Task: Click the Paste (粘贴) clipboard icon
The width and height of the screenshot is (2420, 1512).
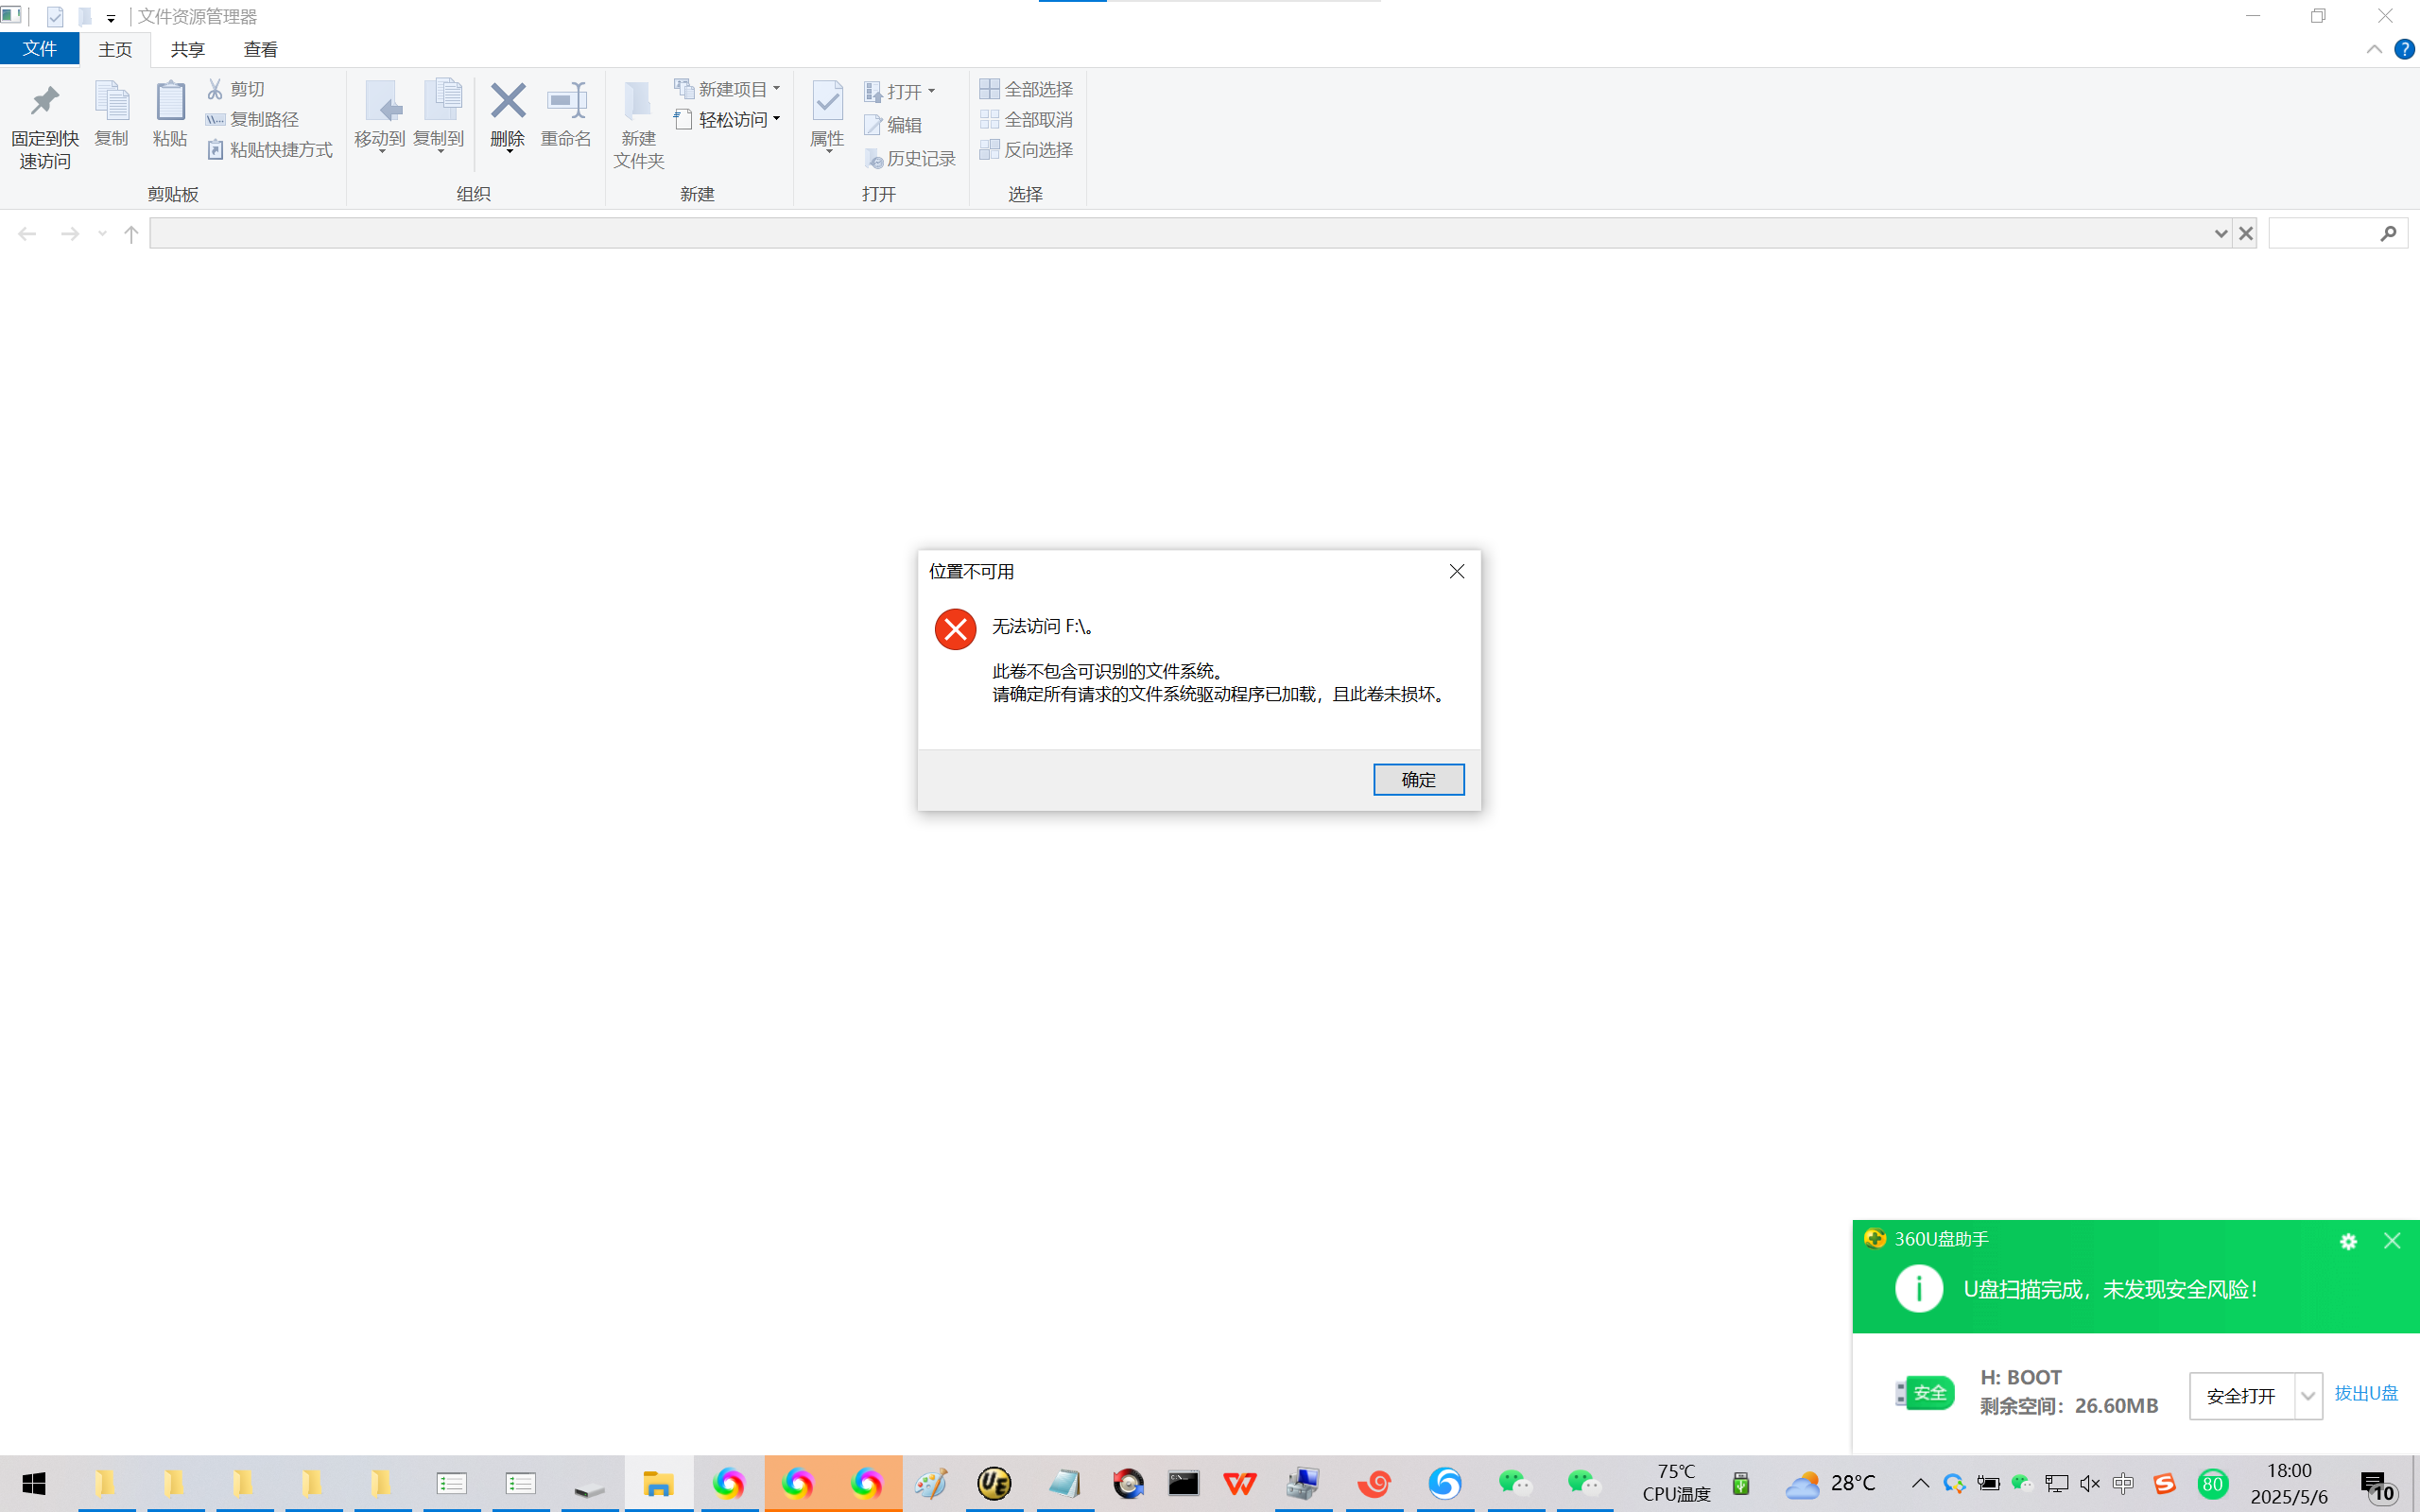Action: click(170, 102)
